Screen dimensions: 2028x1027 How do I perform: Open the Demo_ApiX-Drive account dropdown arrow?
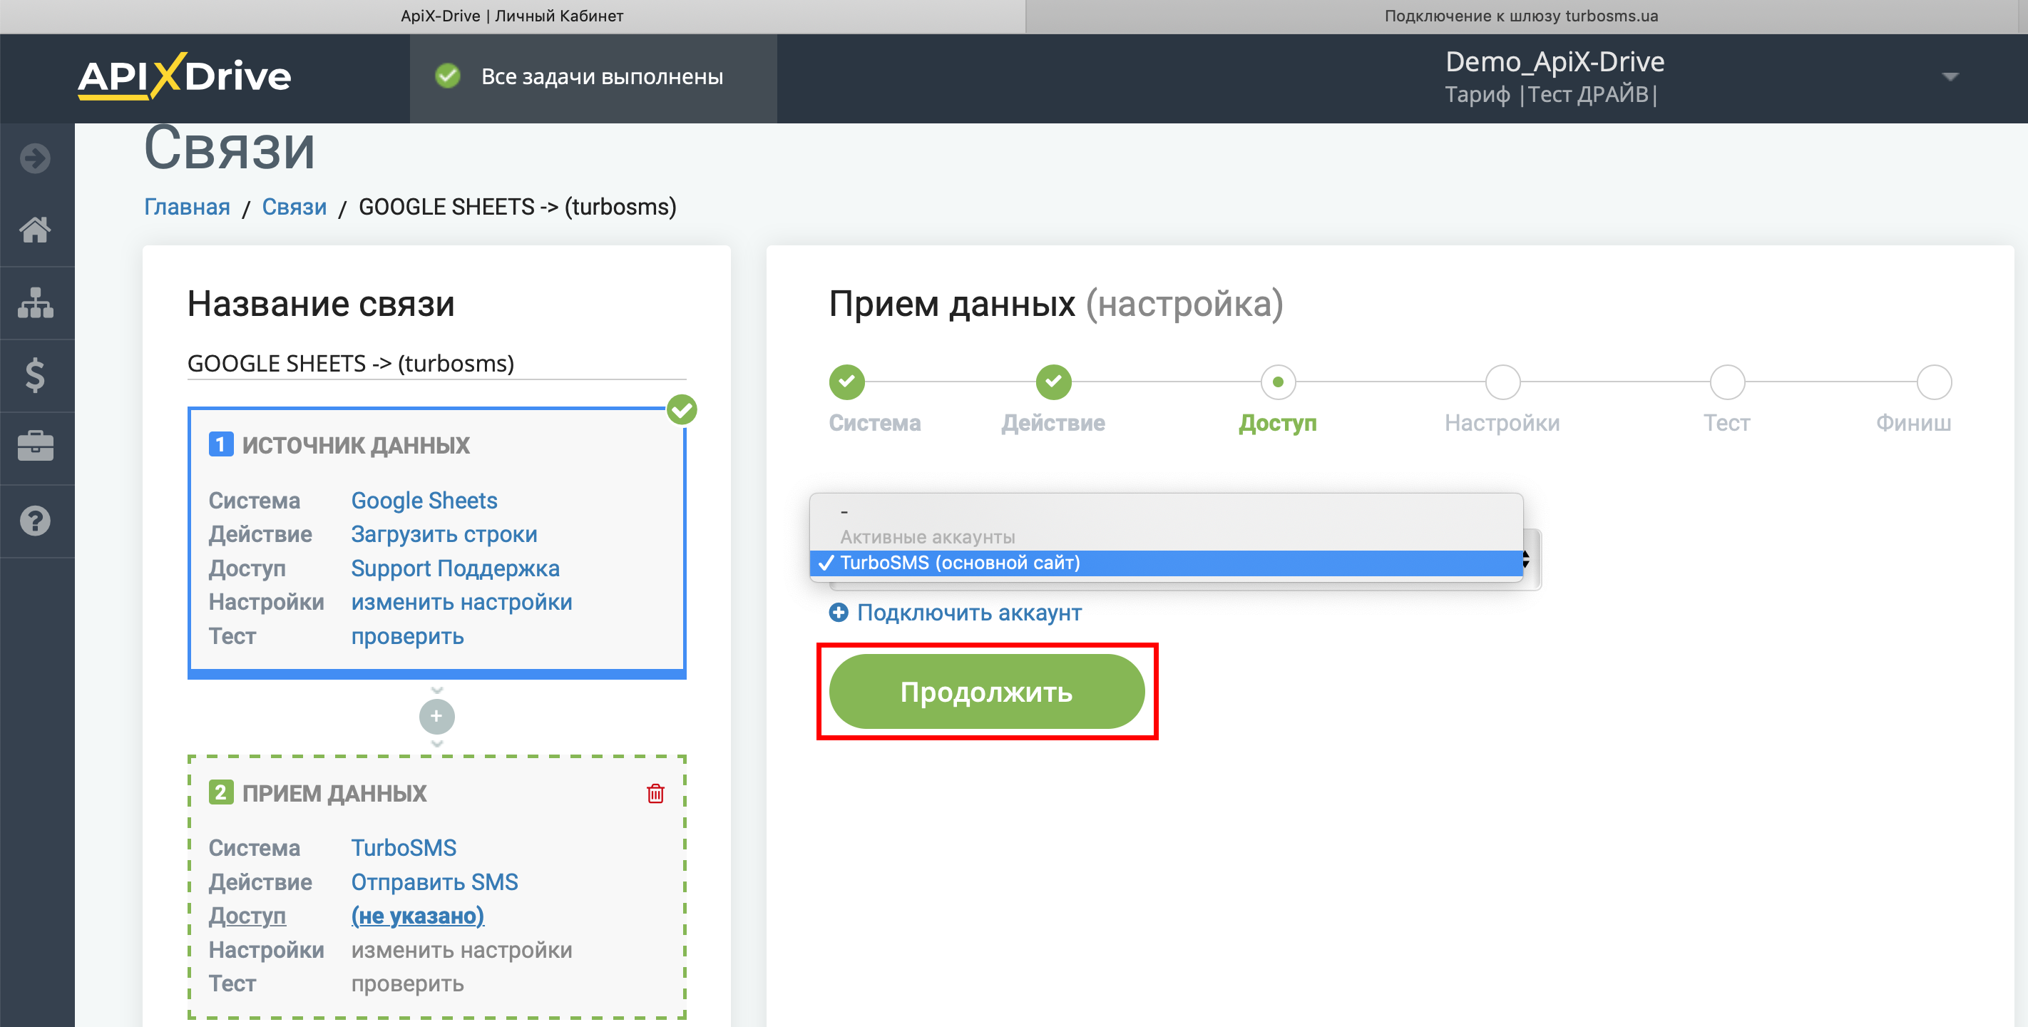1950,77
